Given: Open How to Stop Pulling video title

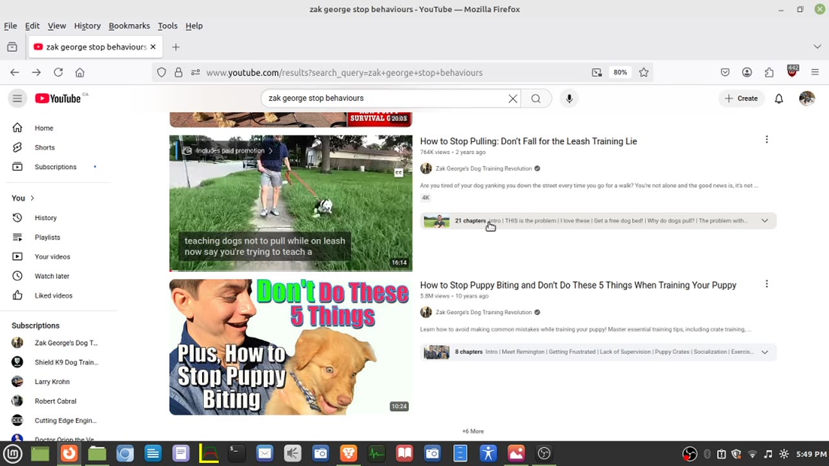Looking at the screenshot, I should 528,141.
